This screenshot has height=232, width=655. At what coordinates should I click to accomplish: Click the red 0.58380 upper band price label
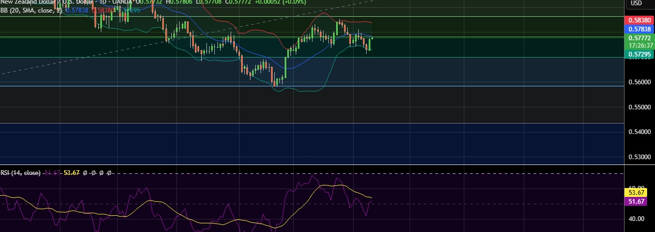point(640,20)
